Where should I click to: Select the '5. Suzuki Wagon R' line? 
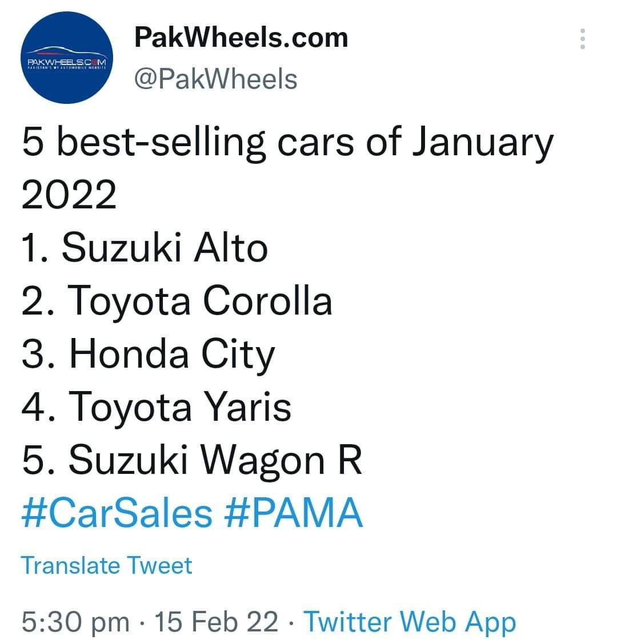click(192, 461)
